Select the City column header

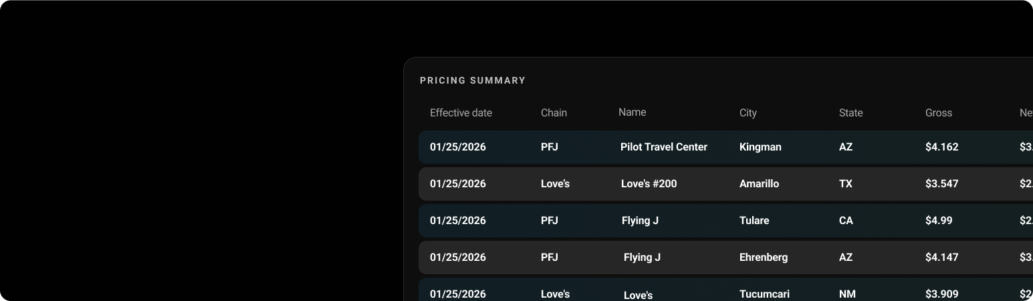[x=748, y=113]
